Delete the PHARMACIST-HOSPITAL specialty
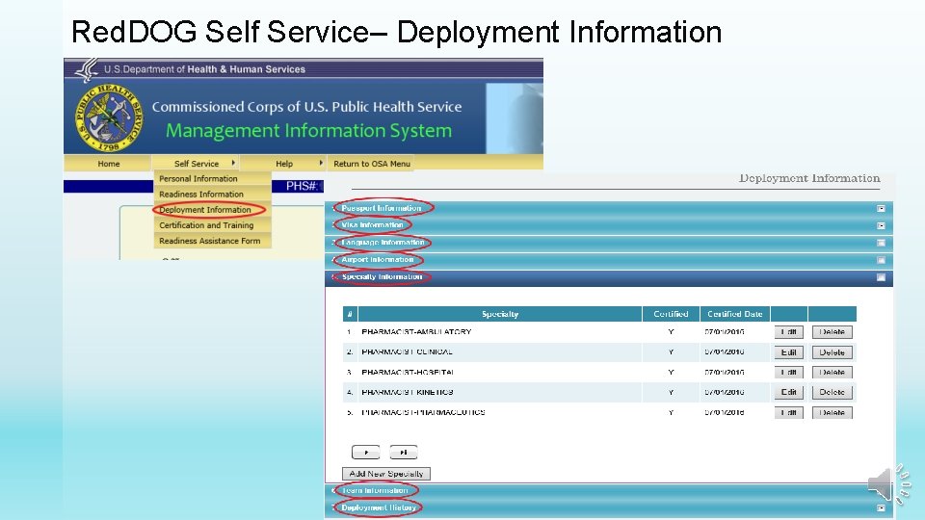925x520 pixels. coord(832,373)
